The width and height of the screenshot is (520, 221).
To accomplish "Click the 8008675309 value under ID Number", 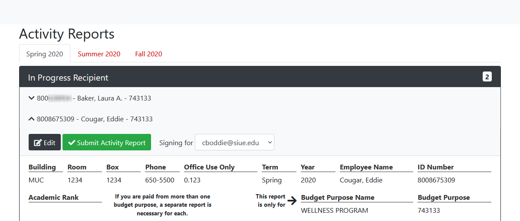I will pos(436,180).
